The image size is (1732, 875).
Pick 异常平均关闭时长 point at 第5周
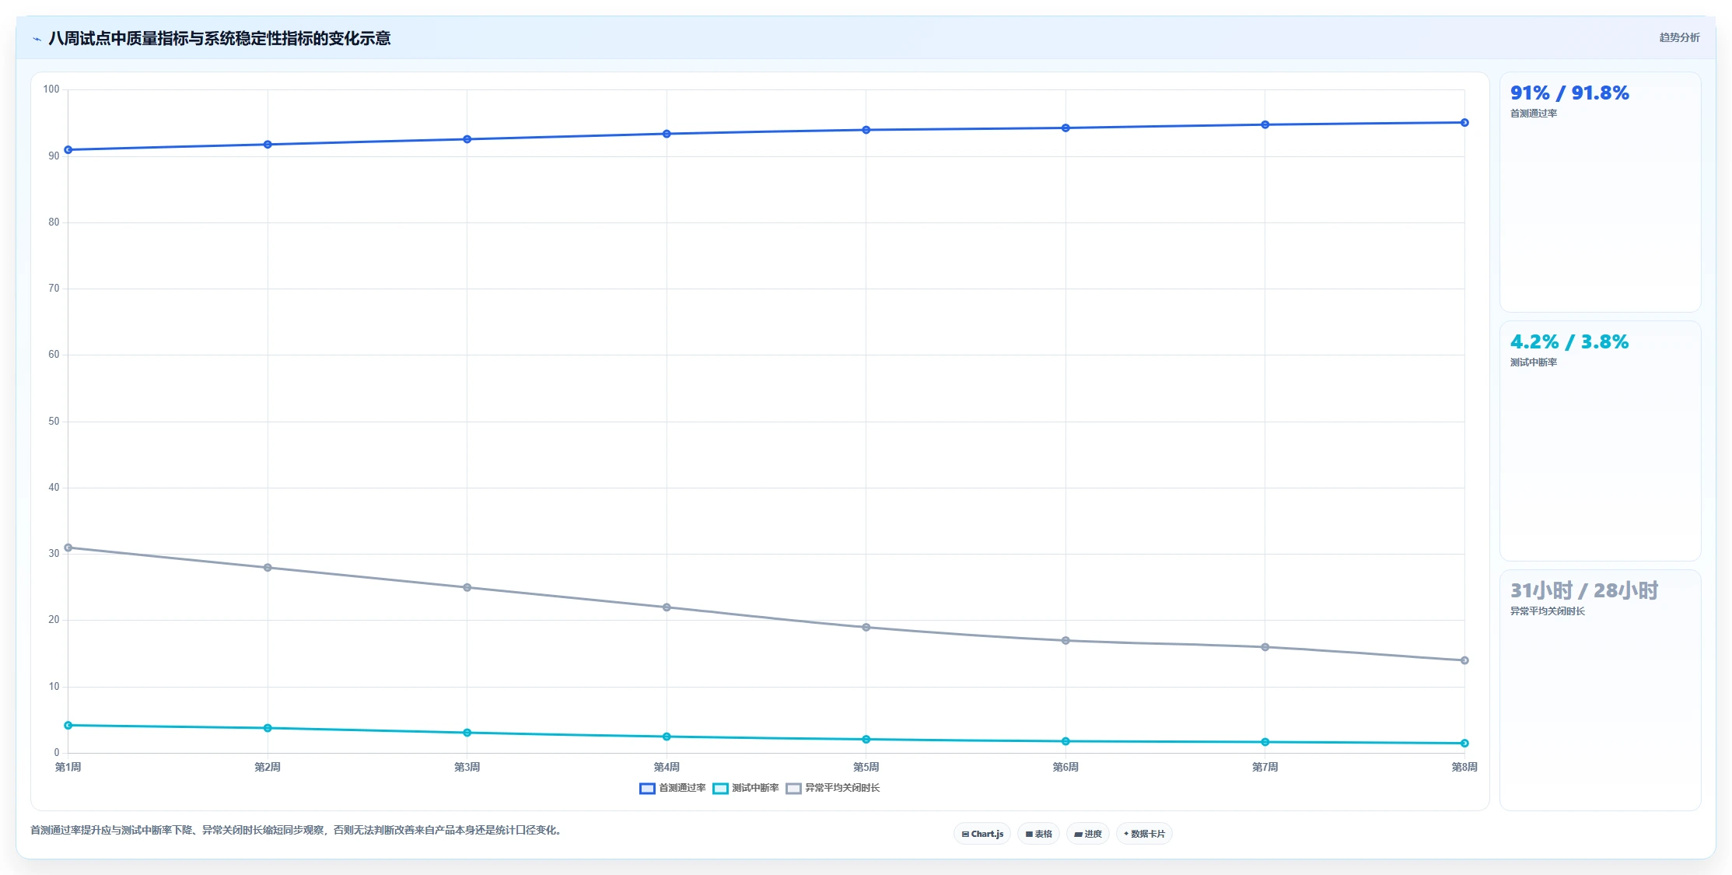pos(866,628)
